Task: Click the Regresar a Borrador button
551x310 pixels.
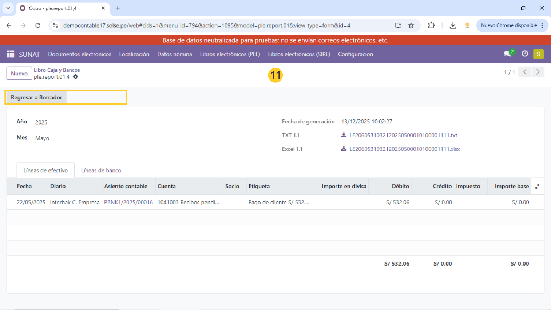Action: point(36,97)
